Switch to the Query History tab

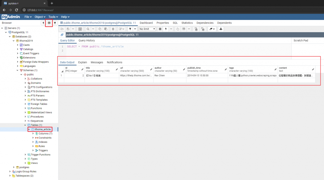(x=87, y=41)
